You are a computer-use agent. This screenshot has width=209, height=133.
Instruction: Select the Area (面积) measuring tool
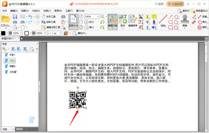203,28
